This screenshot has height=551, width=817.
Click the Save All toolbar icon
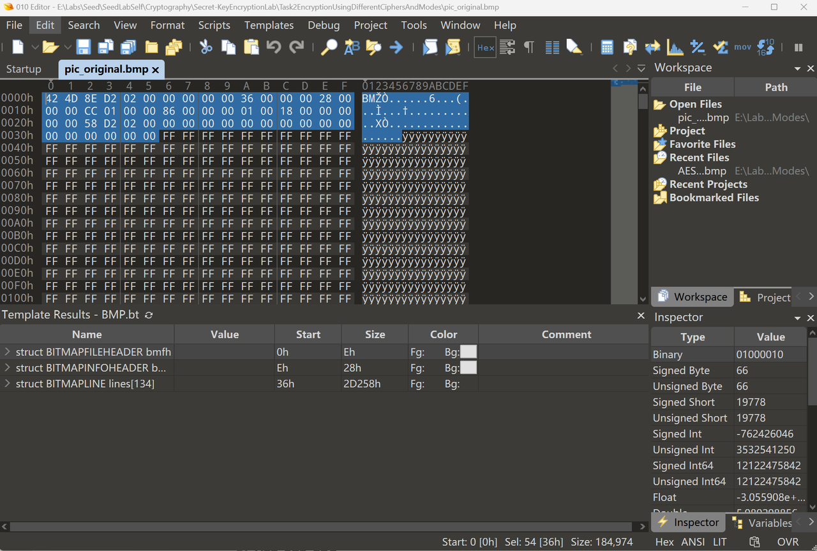tap(128, 47)
